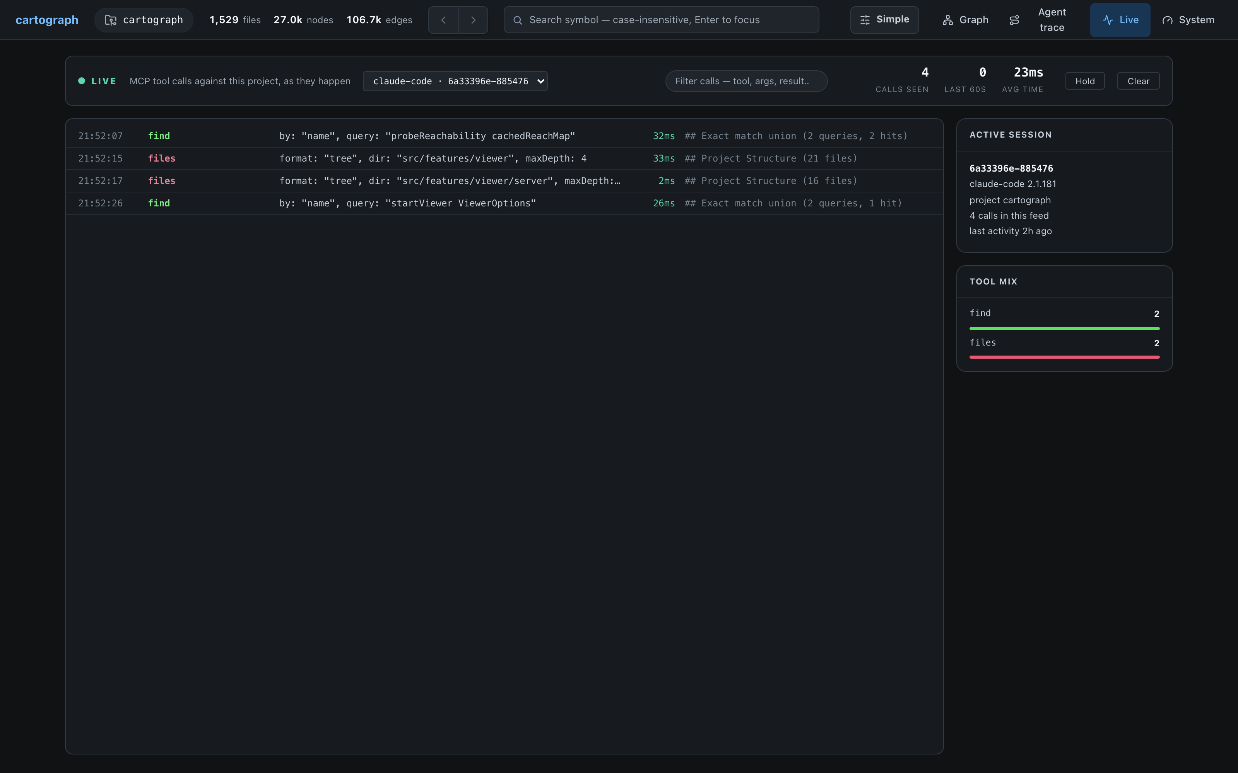Focus the Search symbol field
This screenshot has height=773, width=1238.
[x=661, y=20]
